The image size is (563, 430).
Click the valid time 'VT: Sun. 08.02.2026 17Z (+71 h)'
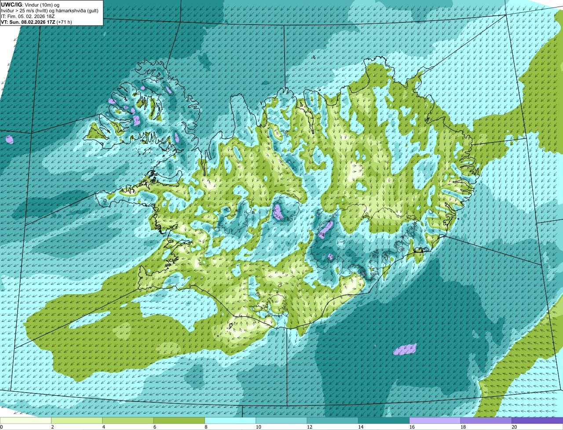[37, 22]
